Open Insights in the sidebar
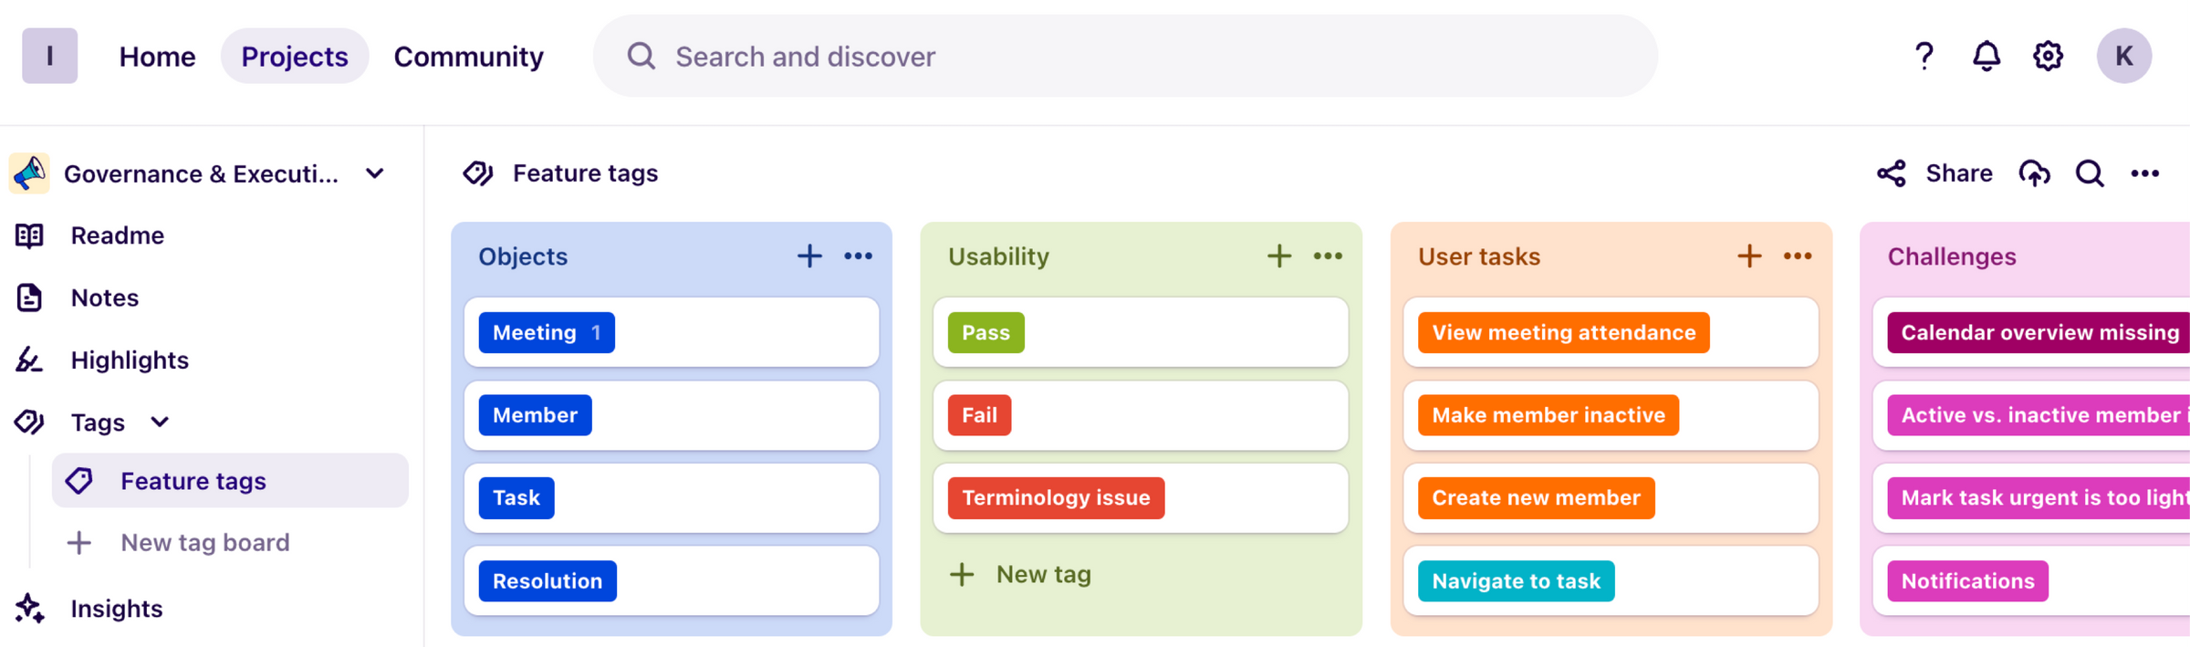The width and height of the screenshot is (2190, 647). pos(116,609)
